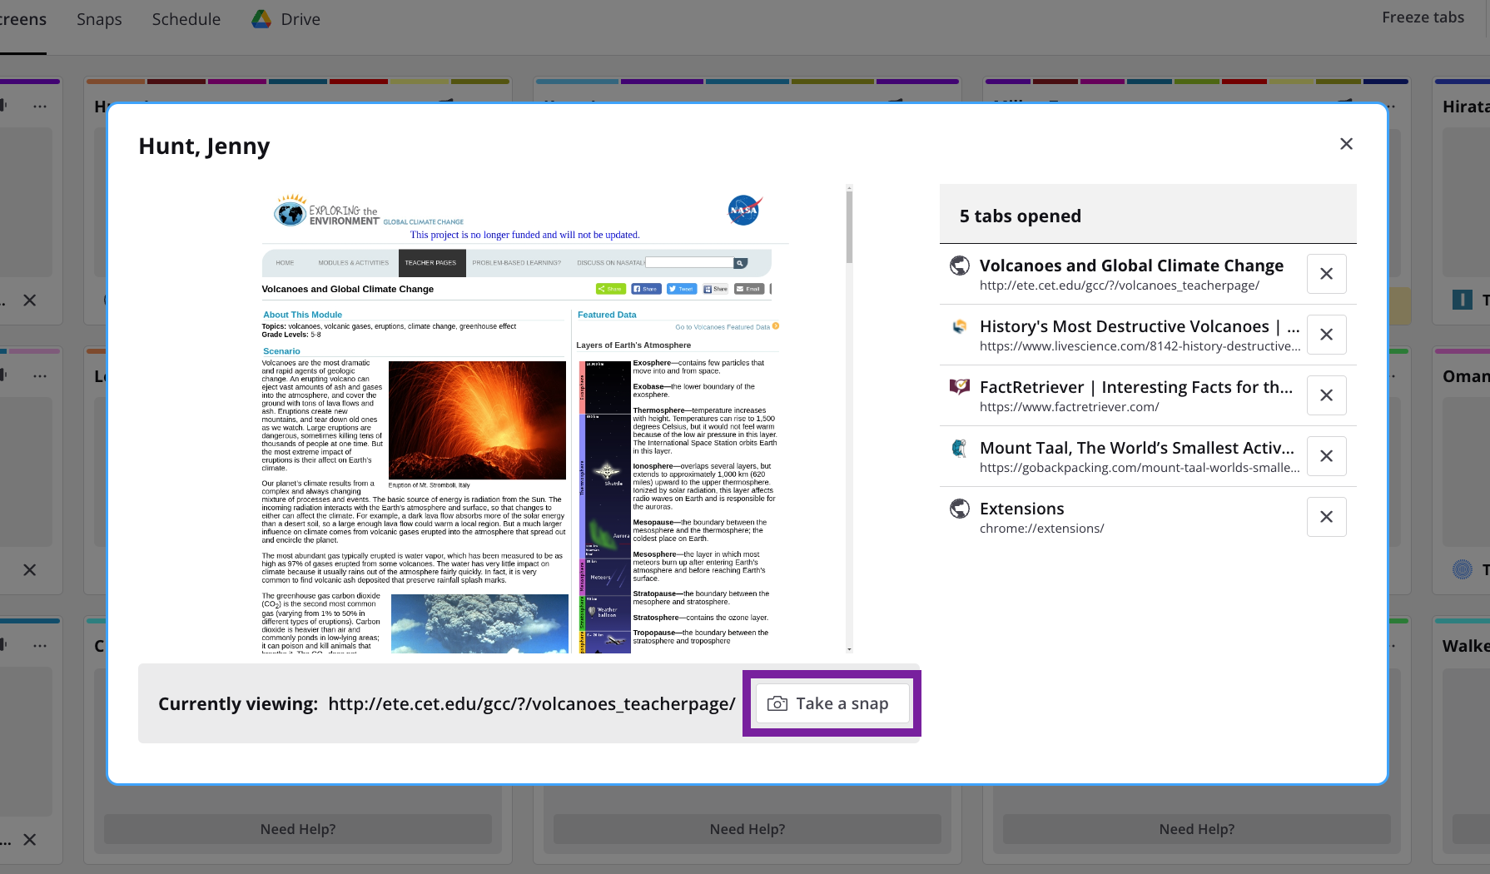Image resolution: width=1490 pixels, height=874 pixels.
Task: Close the Hunt, Jenny dialog
Action: pyautogui.click(x=1346, y=144)
